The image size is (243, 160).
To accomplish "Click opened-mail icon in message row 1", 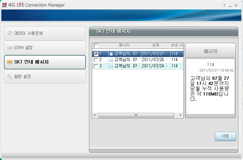I will pyautogui.click(x=111, y=54).
